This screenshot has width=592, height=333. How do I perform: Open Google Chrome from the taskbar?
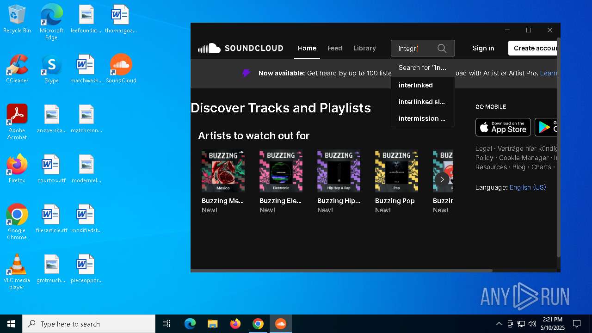pyautogui.click(x=258, y=324)
